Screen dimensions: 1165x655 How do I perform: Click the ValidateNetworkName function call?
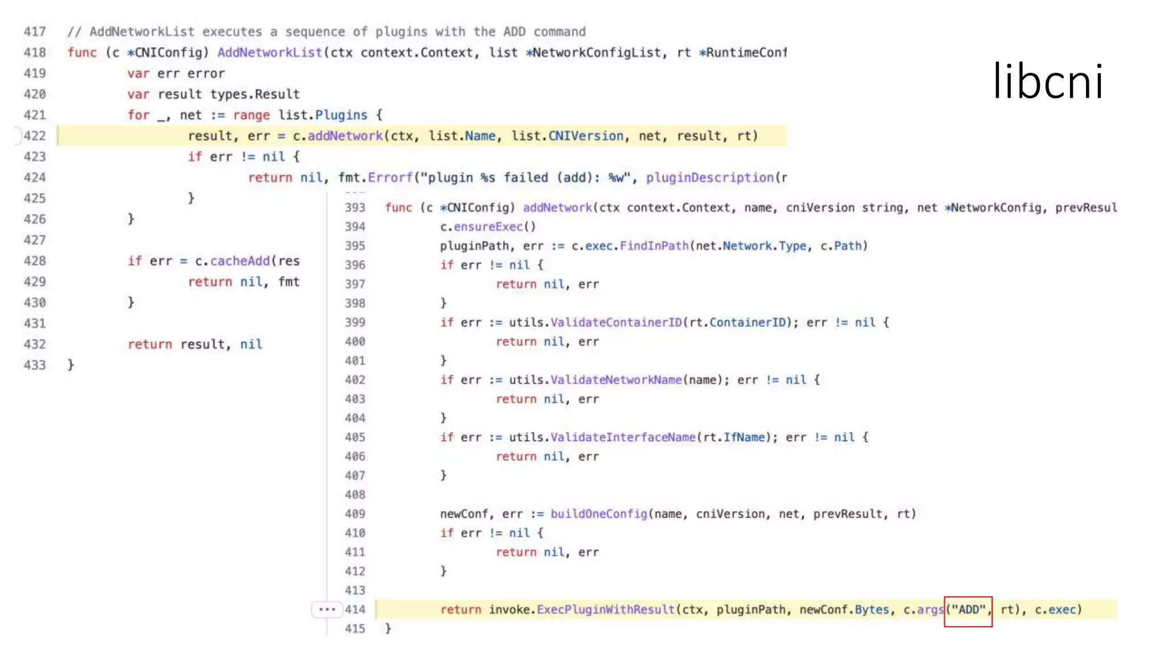point(616,380)
